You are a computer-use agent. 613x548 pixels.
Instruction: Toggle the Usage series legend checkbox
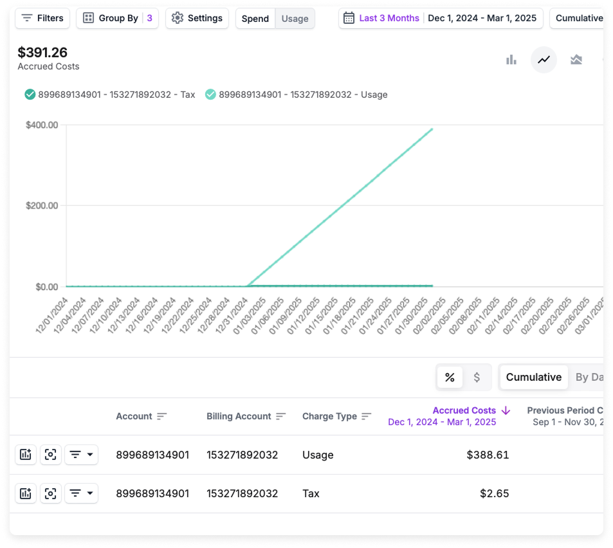click(x=211, y=95)
